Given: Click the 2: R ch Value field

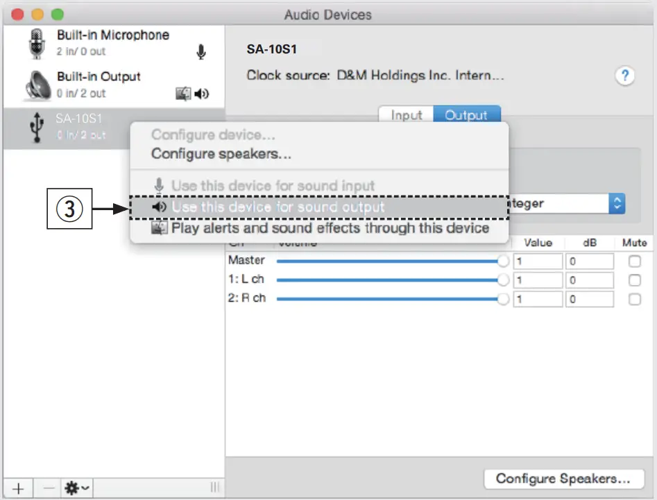Looking at the screenshot, I should pyautogui.click(x=538, y=299).
